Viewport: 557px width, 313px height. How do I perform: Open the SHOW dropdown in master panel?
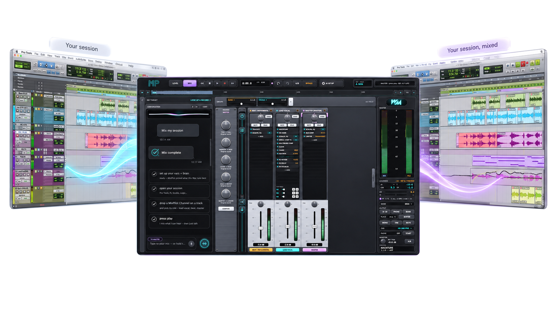pyautogui.click(x=396, y=204)
